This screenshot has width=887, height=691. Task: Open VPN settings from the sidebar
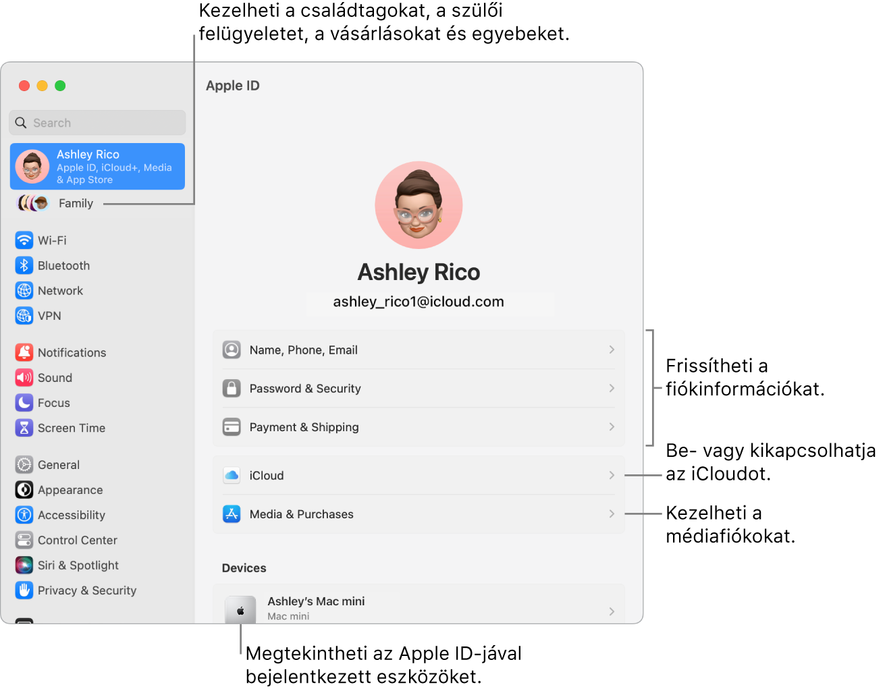pyautogui.click(x=24, y=315)
